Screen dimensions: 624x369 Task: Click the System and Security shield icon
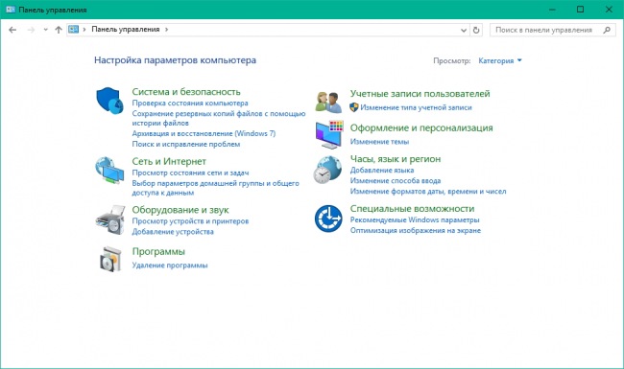tap(109, 101)
